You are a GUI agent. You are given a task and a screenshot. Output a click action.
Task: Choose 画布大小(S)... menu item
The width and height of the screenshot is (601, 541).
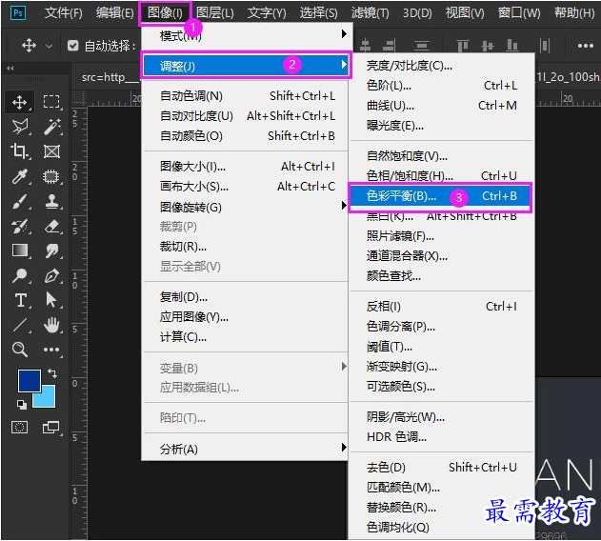pyautogui.click(x=245, y=187)
